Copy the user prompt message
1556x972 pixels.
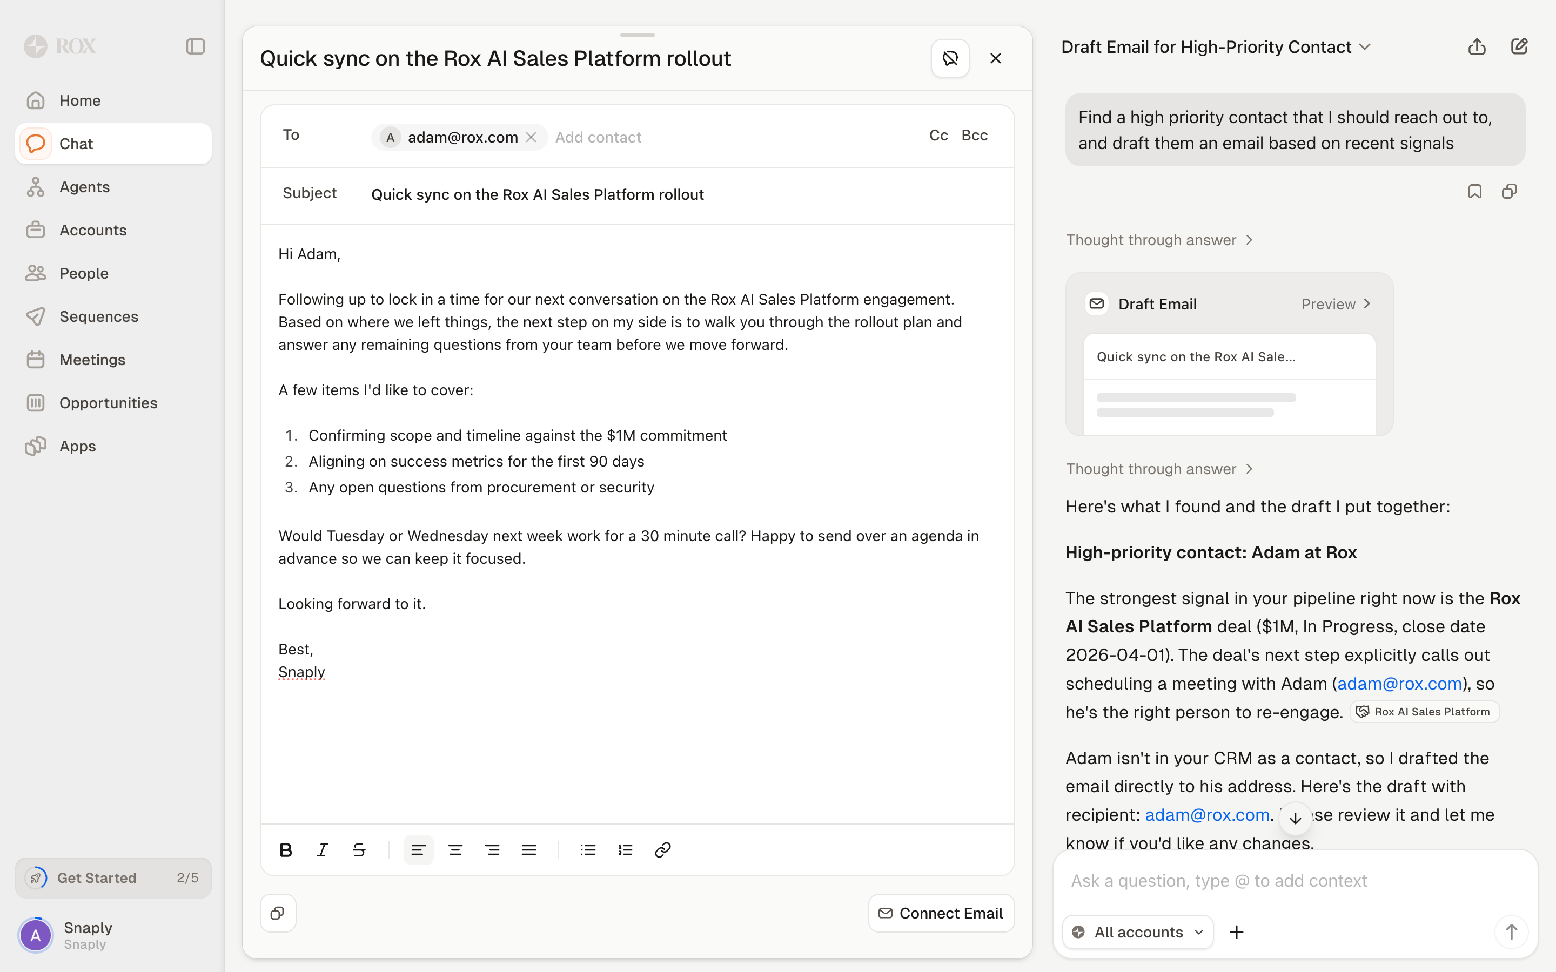[x=1509, y=192]
